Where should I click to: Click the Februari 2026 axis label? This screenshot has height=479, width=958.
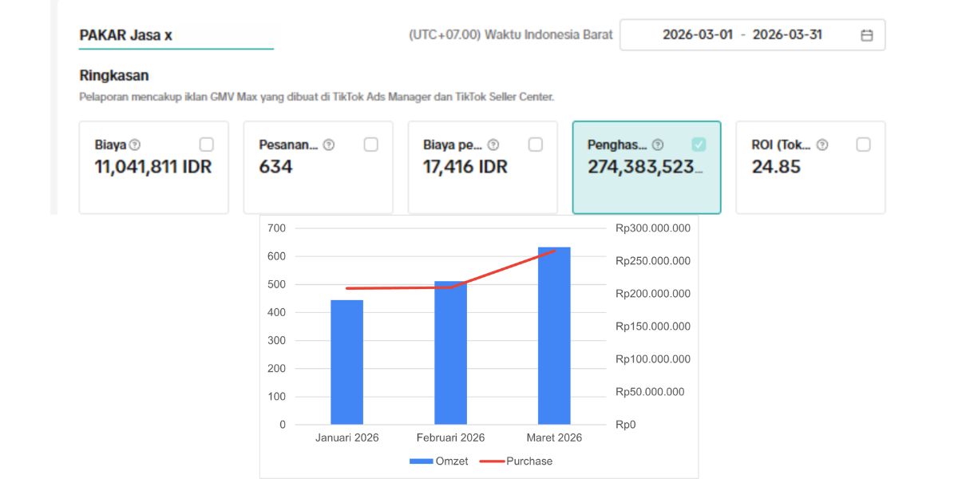click(450, 437)
